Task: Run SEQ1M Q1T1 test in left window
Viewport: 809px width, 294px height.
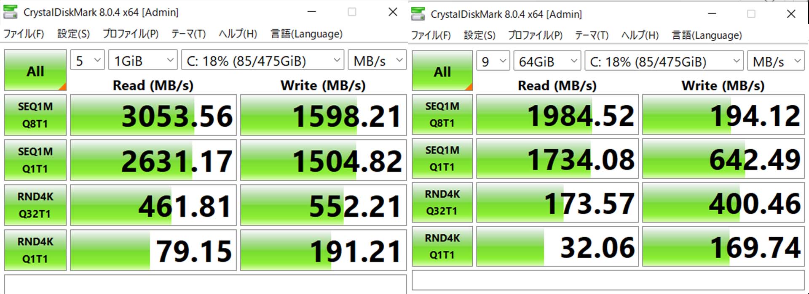Action: pyautogui.click(x=35, y=160)
